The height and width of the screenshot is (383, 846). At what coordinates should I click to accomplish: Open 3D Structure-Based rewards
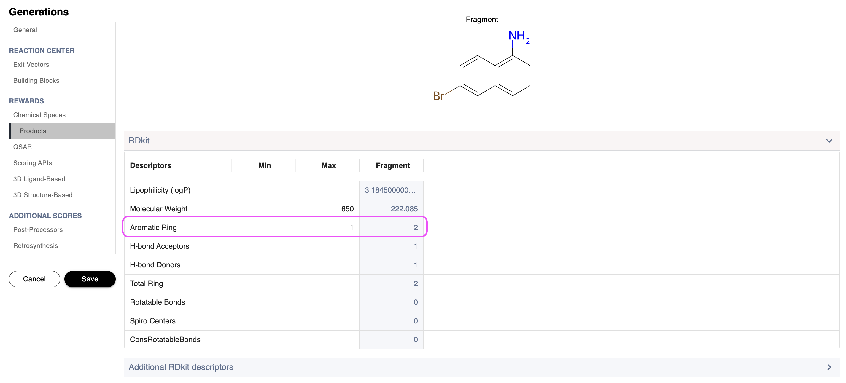coord(43,195)
